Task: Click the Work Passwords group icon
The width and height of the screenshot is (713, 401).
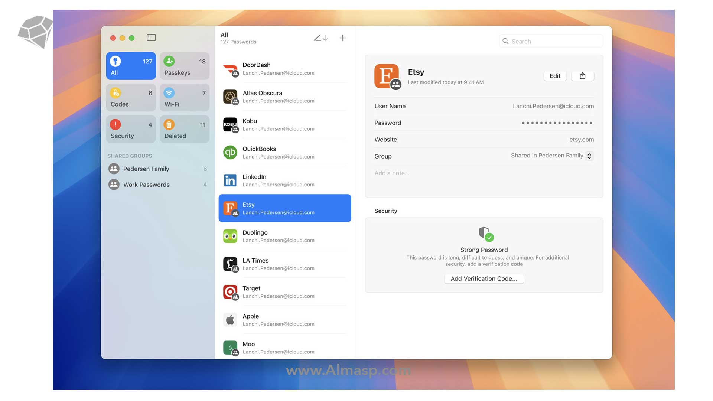Action: coord(114,185)
